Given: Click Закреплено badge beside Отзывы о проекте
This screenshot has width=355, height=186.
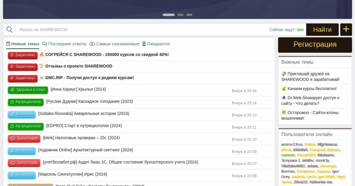Looking at the screenshot, I should [22, 67].
